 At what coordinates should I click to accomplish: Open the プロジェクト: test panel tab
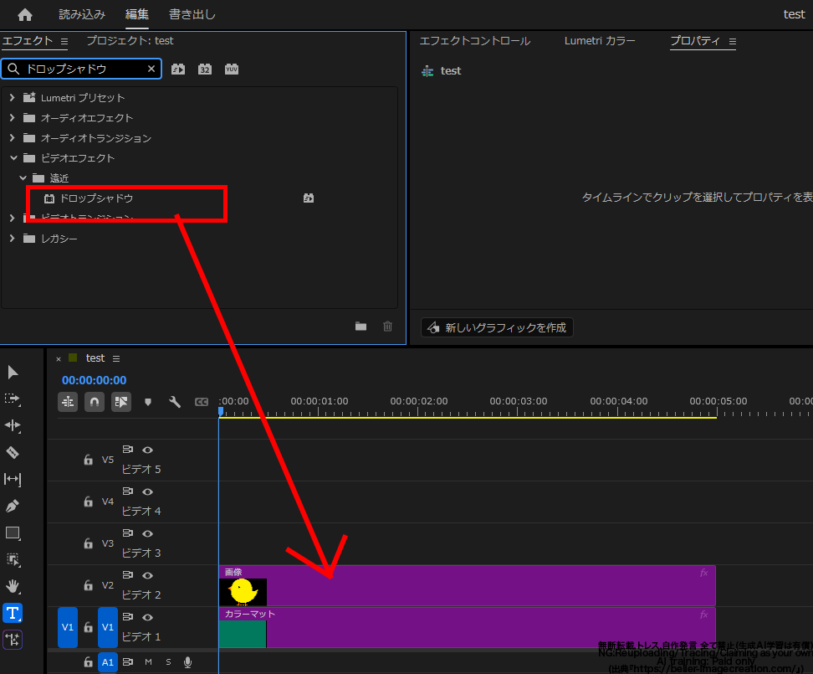coord(130,41)
